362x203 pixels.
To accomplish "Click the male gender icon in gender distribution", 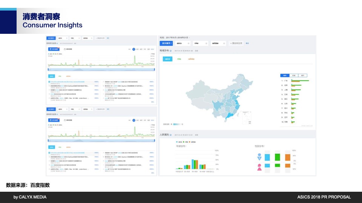I will pos(260,156).
